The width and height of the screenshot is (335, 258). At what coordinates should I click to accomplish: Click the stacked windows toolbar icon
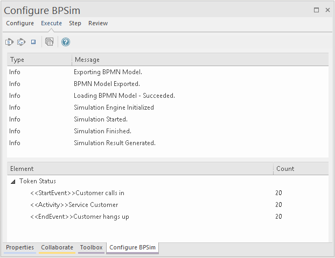pos(50,42)
